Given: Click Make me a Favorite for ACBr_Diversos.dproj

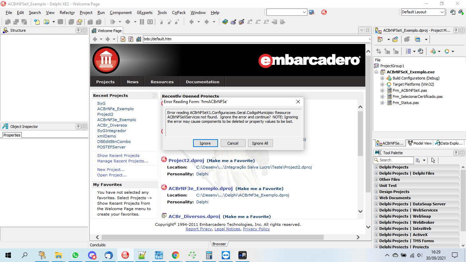Looking at the screenshot, I should 247,217.
